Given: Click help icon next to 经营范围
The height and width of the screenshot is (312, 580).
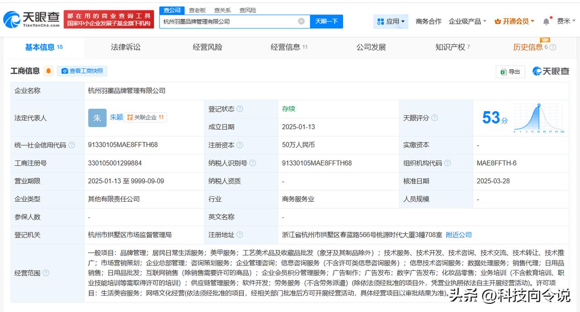Looking at the screenshot, I should pos(46,273).
